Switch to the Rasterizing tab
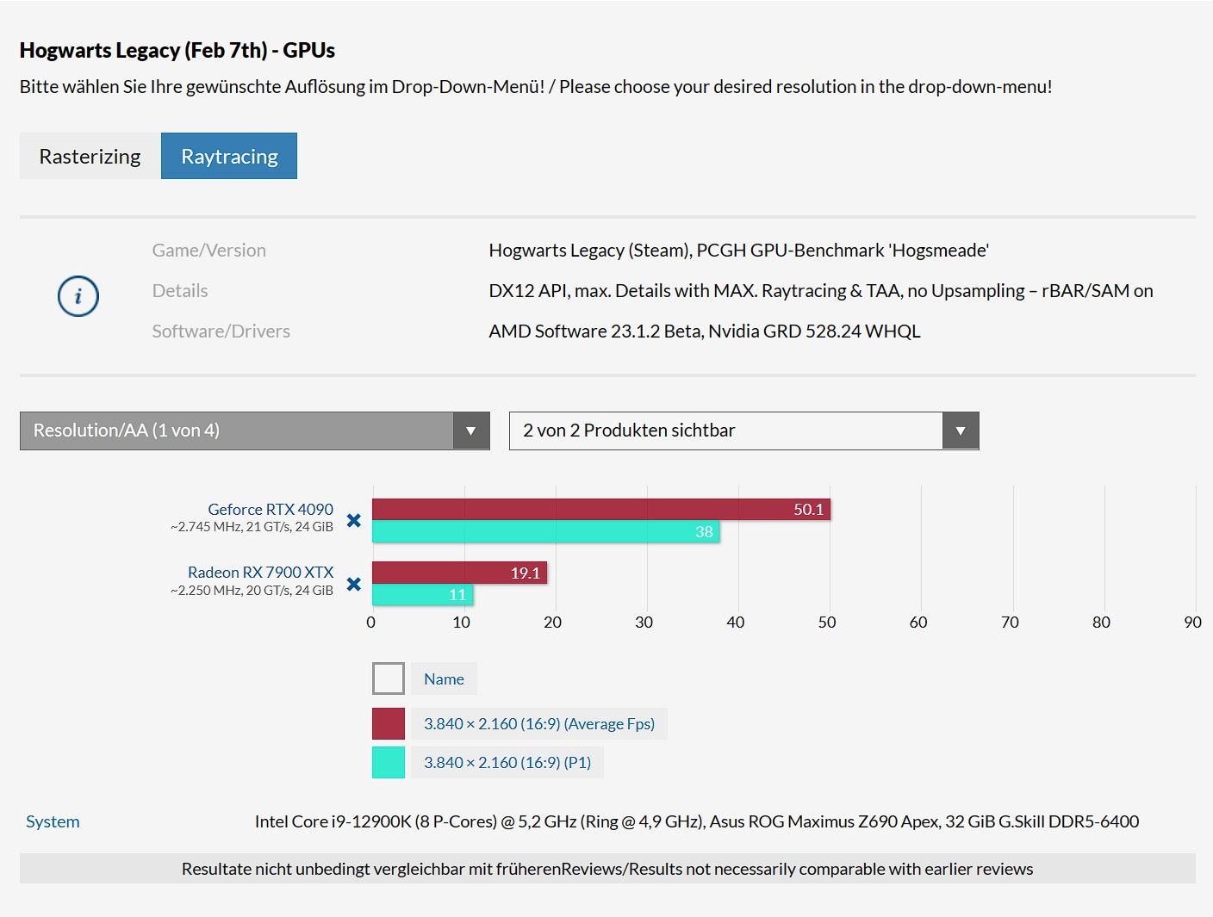 tap(90, 156)
